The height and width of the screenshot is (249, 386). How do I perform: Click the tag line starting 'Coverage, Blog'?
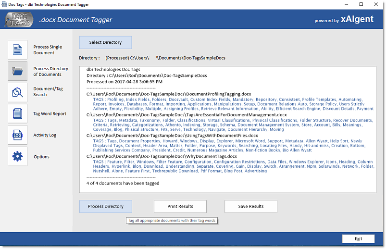pos(188,130)
